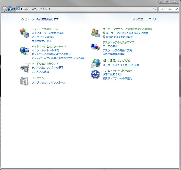The image size is (181, 170).
Task: Click the ハードウェアとサウンド printer icon
Action: (x=24, y=68)
